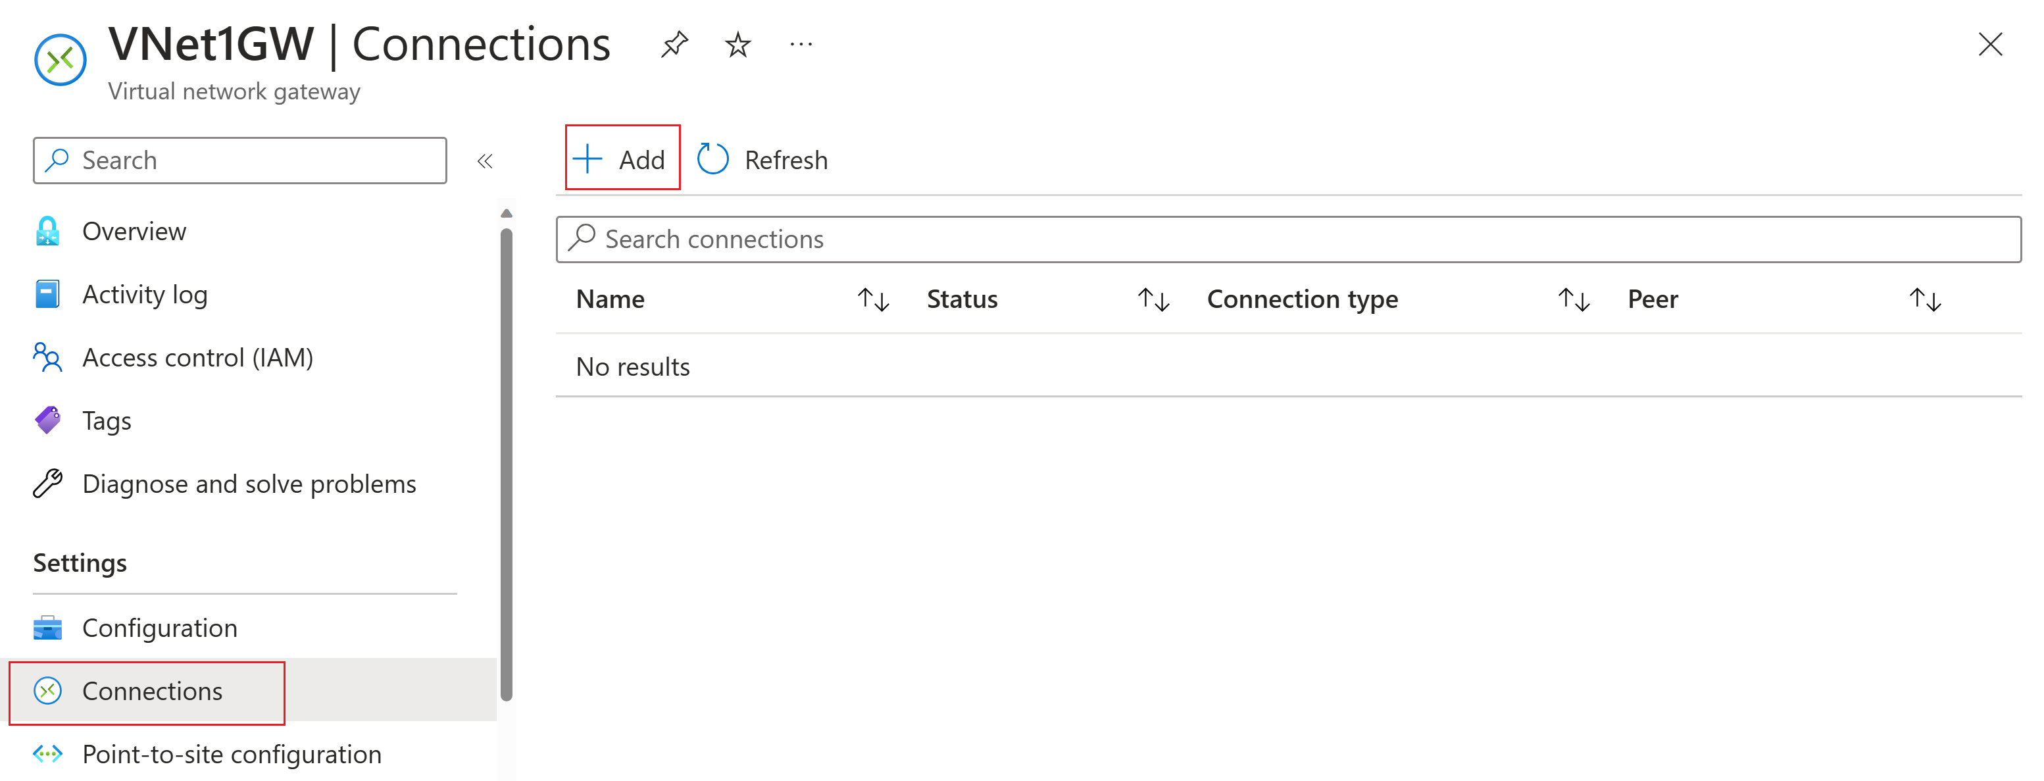Click the plus icon beside Add
Screen dimensions: 2044x781
tap(587, 159)
